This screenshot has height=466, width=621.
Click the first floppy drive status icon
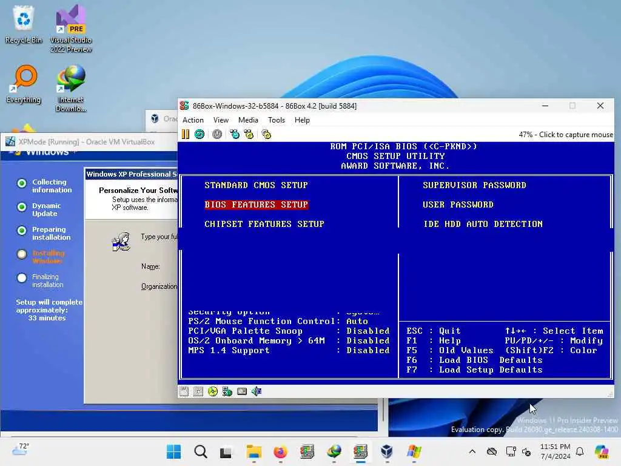(x=184, y=391)
